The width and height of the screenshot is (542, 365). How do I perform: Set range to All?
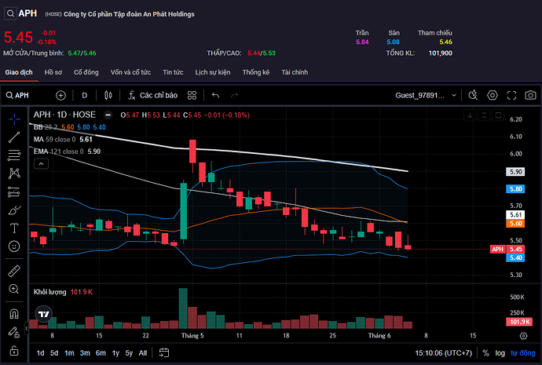143,353
